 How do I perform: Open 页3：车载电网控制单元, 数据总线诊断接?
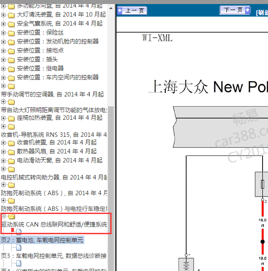(54, 256)
